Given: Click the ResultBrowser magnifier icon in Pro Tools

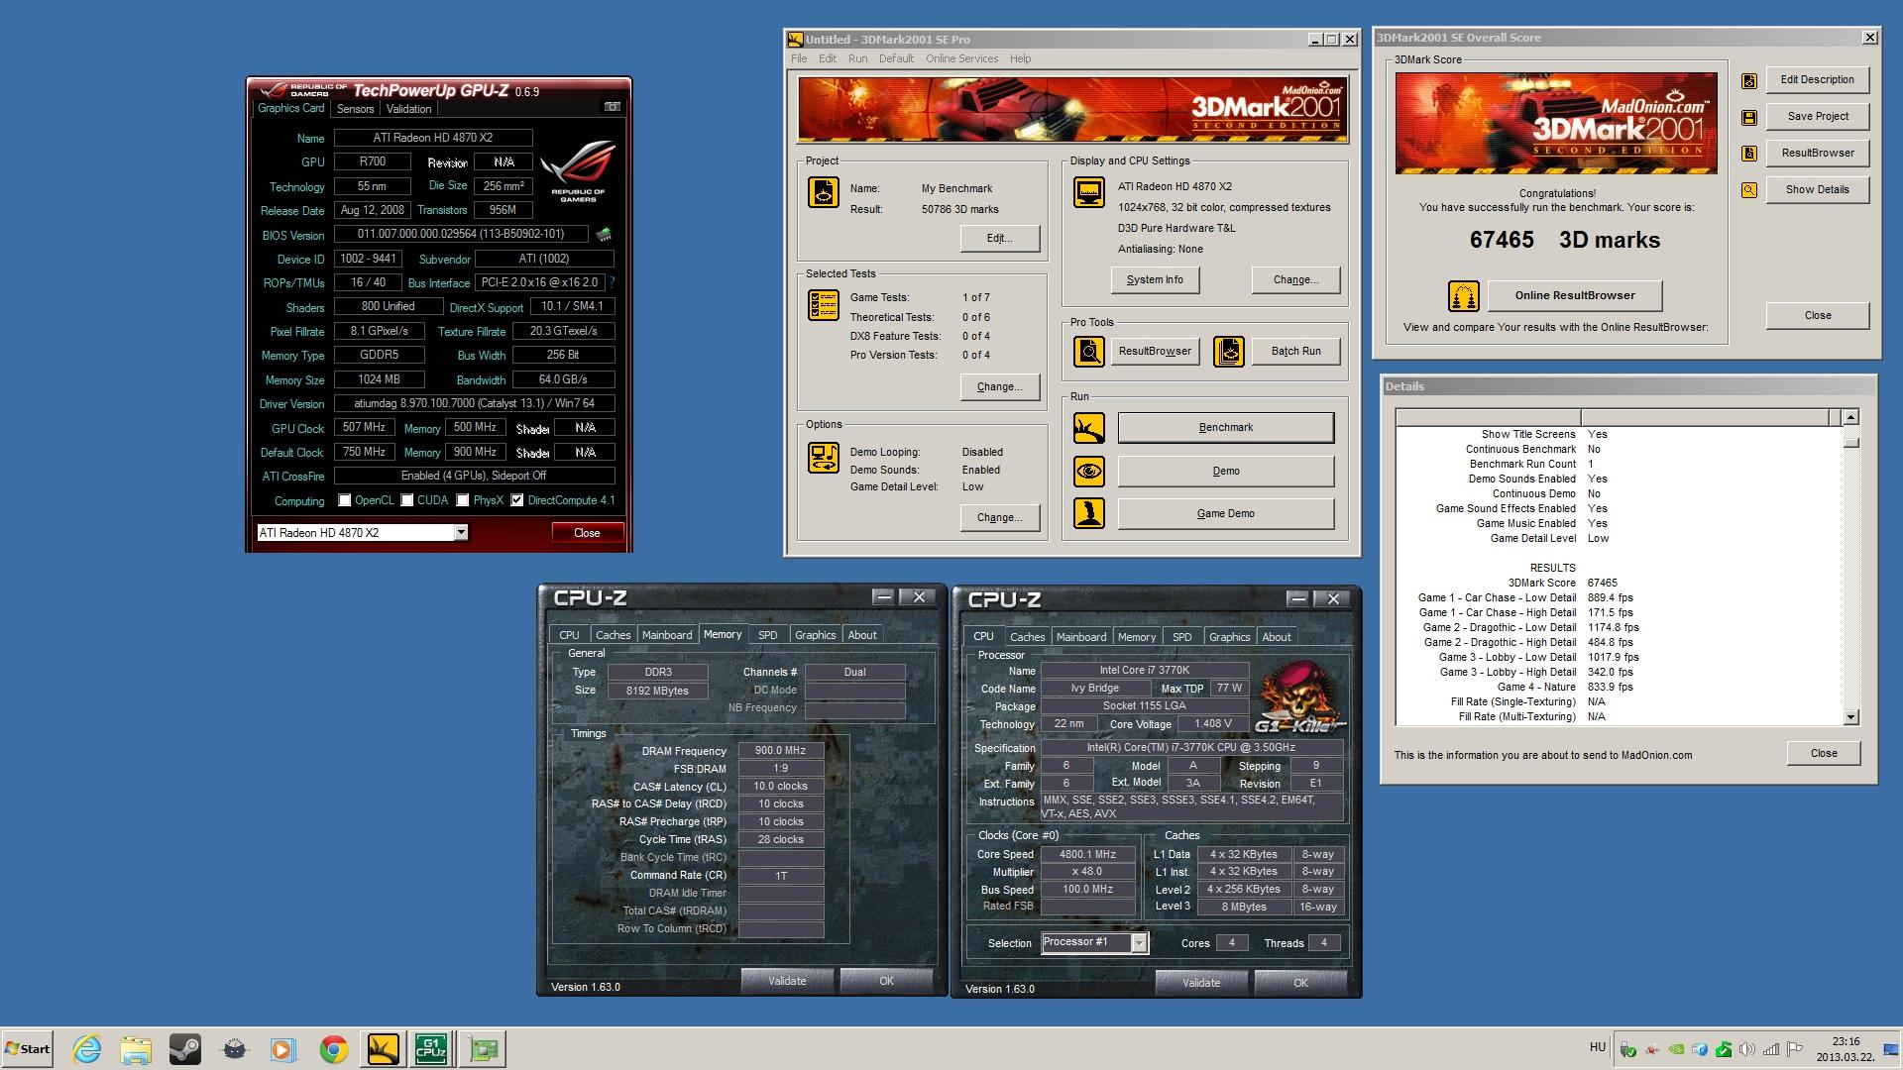Looking at the screenshot, I should 1089,351.
